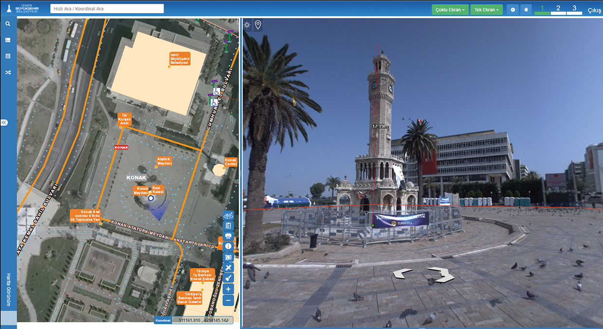Click the shuffle arrows icon in sidebar
The image size is (603, 329).
coord(8,72)
